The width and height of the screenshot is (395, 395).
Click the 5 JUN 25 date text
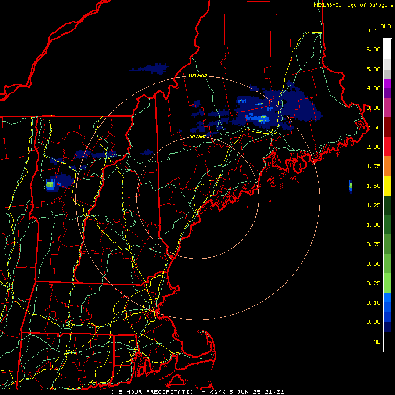(245, 392)
